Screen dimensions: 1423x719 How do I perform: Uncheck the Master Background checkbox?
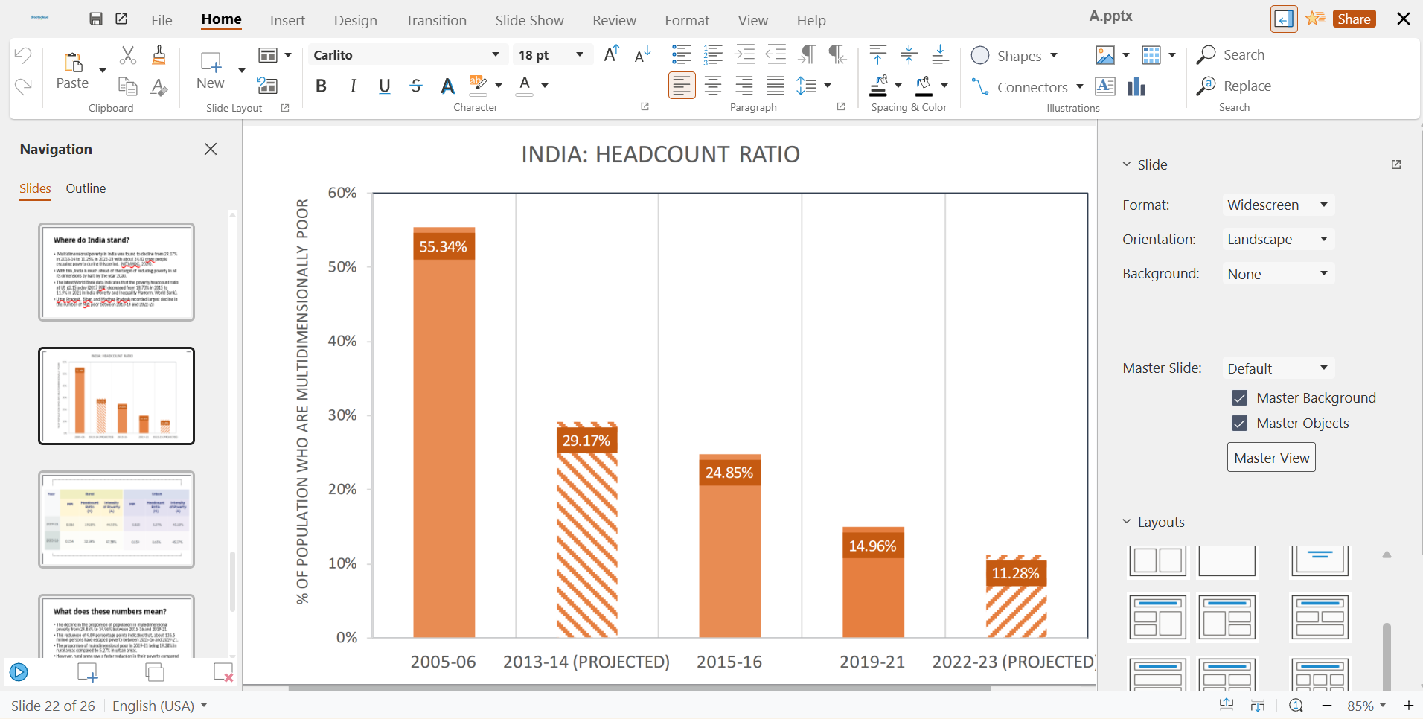coord(1239,398)
